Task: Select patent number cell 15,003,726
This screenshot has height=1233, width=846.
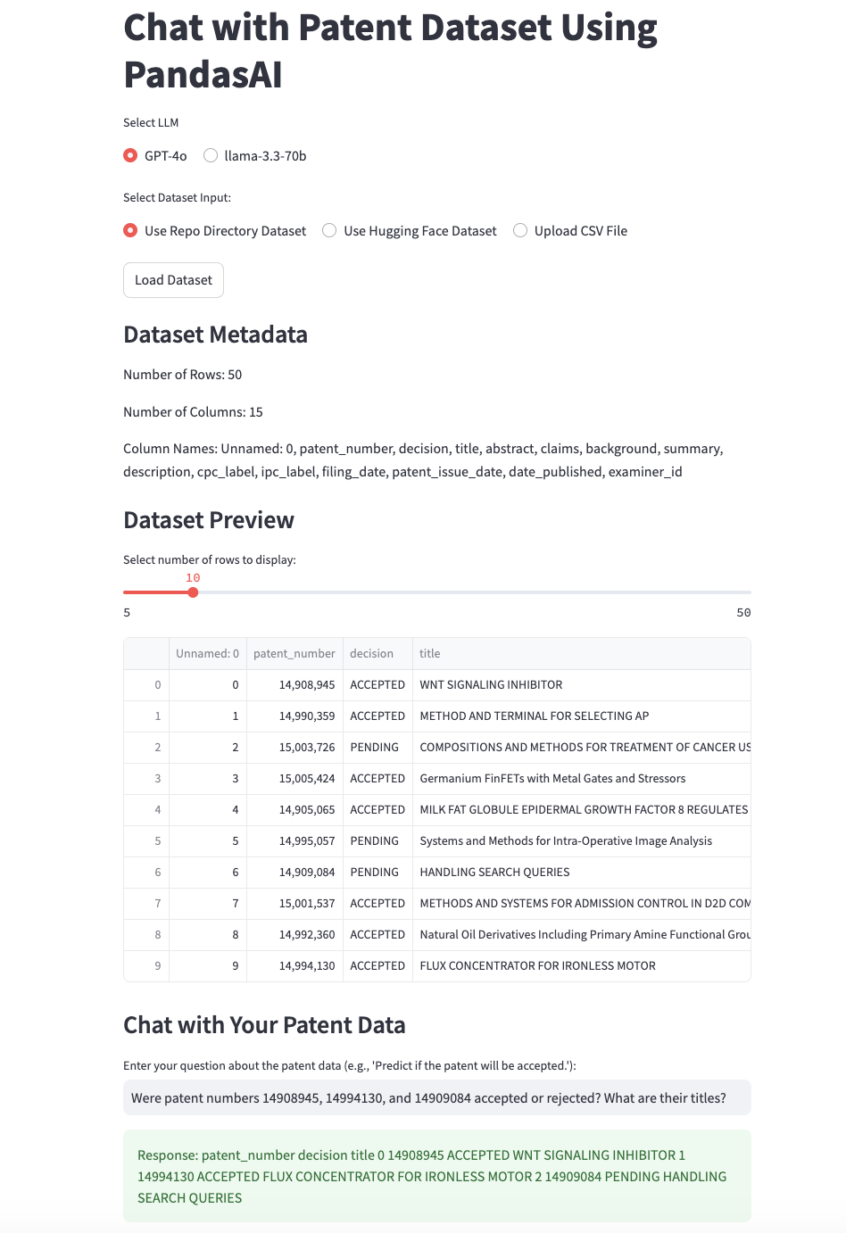Action: [306, 748]
